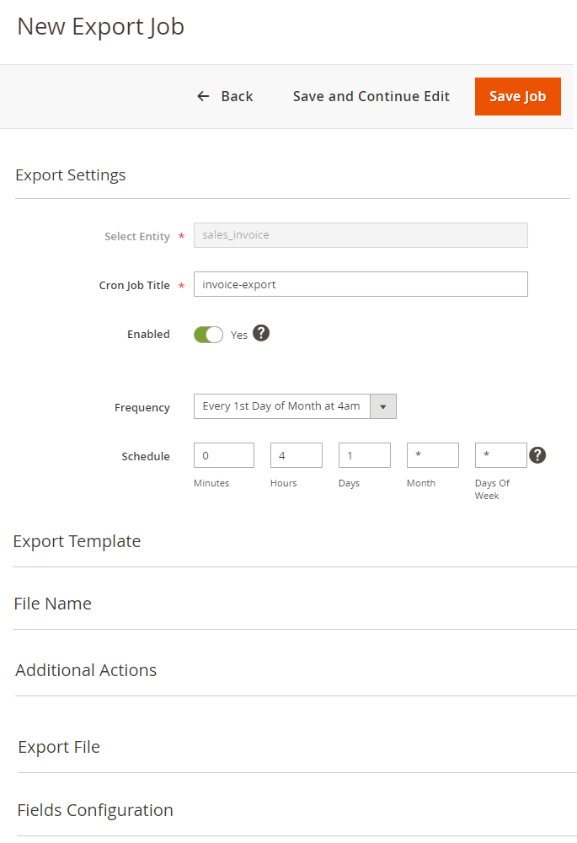The height and width of the screenshot is (843, 577).
Task: Click Save and Continue Edit
Action: pyautogui.click(x=371, y=96)
